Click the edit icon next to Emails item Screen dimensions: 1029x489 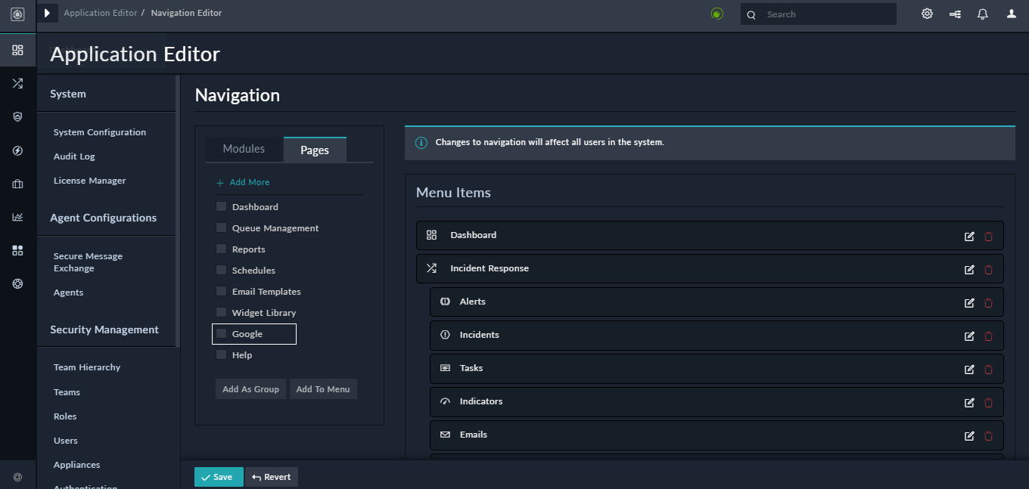(969, 435)
